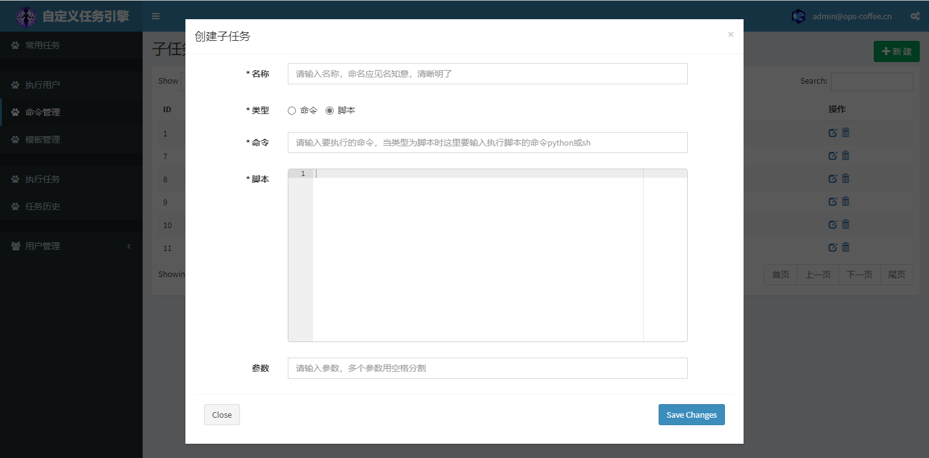Select the 脚本 radio option
929x458 pixels.
[x=330, y=110]
